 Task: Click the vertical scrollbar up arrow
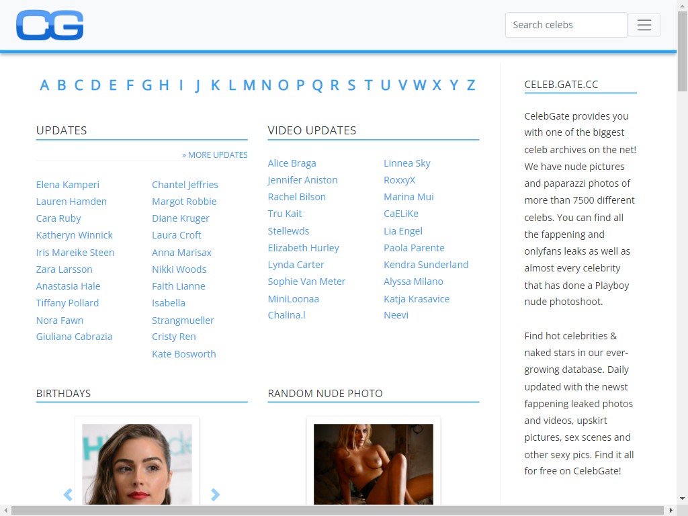682,5
